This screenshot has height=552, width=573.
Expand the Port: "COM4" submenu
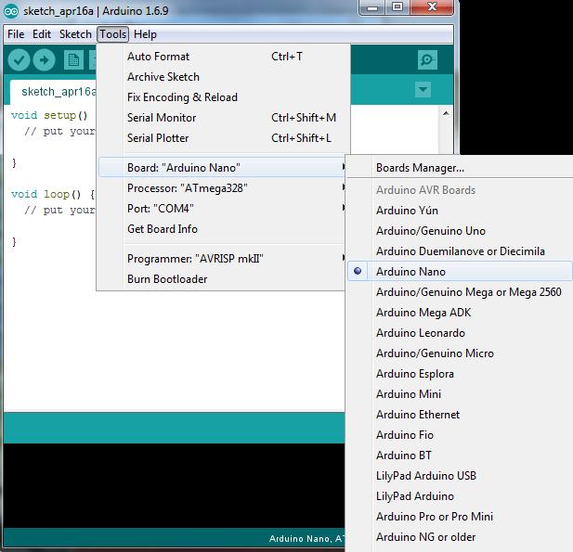222,209
